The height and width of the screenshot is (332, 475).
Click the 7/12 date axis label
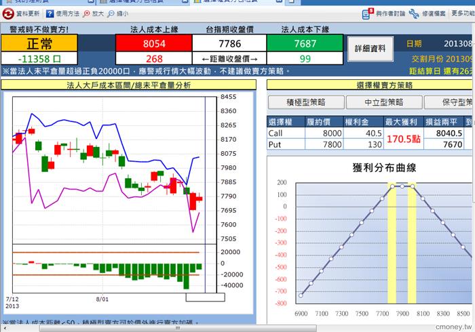(12, 299)
